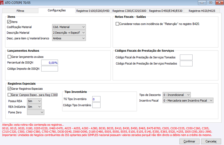Click the Confirmar button
Screen dimensions: 224x145
point(190,141)
